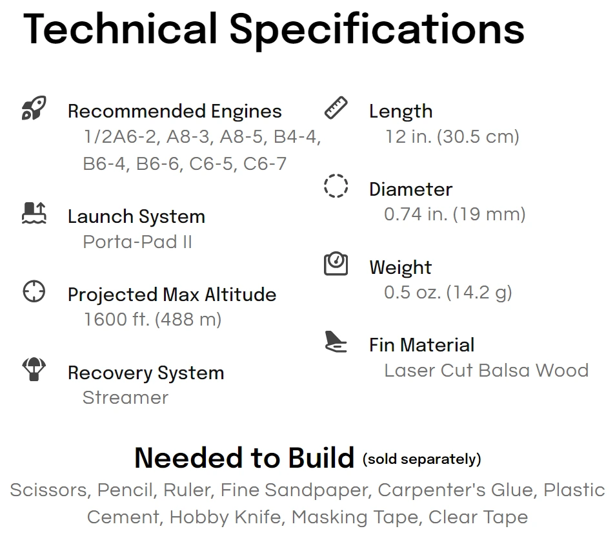Viewport: 615px width, 542px height.
Task: Click the launch pad icon beside Launch System
Action: 34,213
